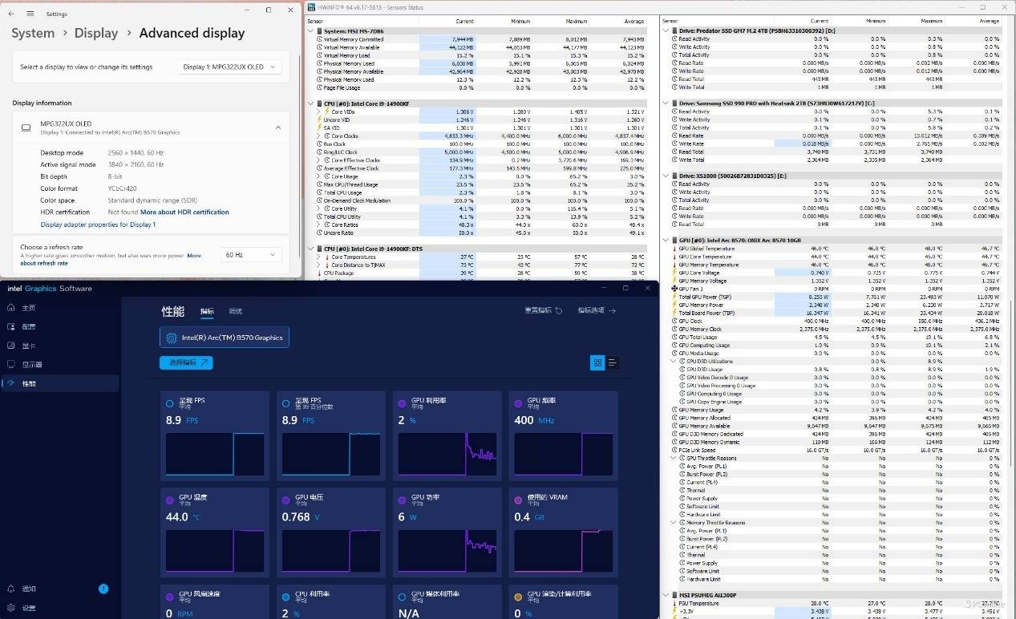Switch metrics to list view icon
The height and width of the screenshot is (619, 1016).
pyautogui.click(x=613, y=363)
